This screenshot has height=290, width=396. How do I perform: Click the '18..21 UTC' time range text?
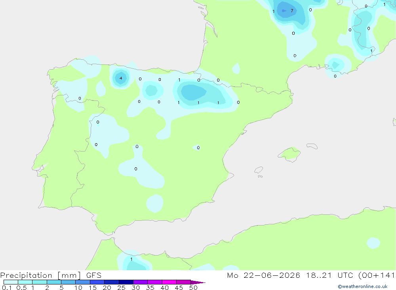(x=329, y=275)
